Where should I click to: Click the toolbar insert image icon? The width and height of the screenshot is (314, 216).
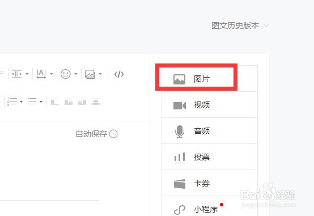pyautogui.click(x=90, y=74)
